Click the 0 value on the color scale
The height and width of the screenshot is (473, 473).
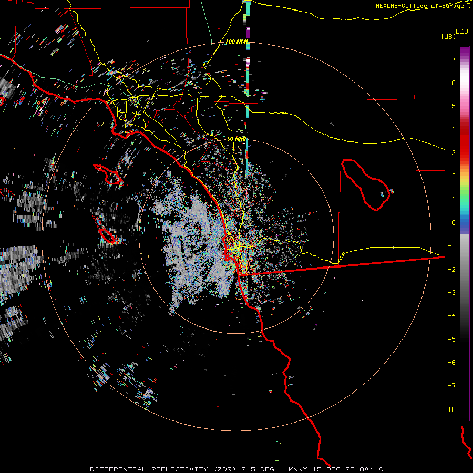click(x=454, y=223)
